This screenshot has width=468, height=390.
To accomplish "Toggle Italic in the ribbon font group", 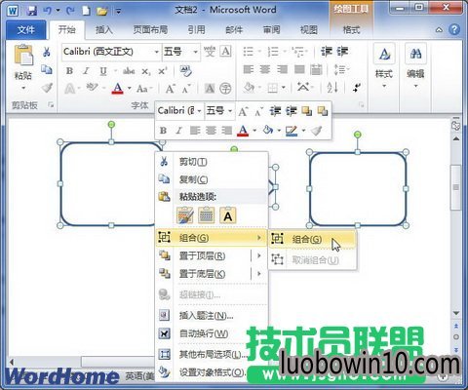I will coord(86,71).
